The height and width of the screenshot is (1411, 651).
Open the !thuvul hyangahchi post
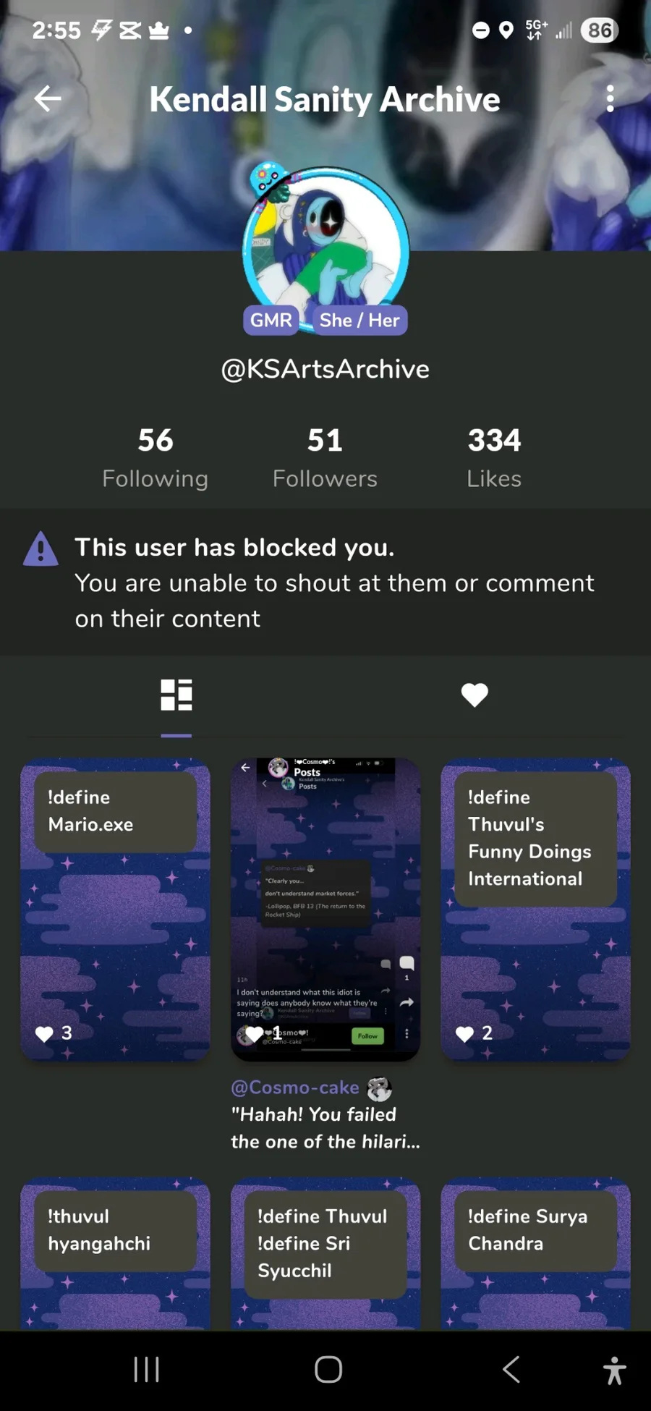coord(115,1254)
